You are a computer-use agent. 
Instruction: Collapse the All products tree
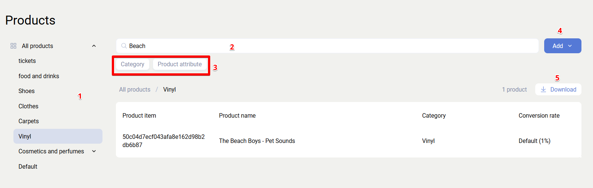(x=94, y=46)
